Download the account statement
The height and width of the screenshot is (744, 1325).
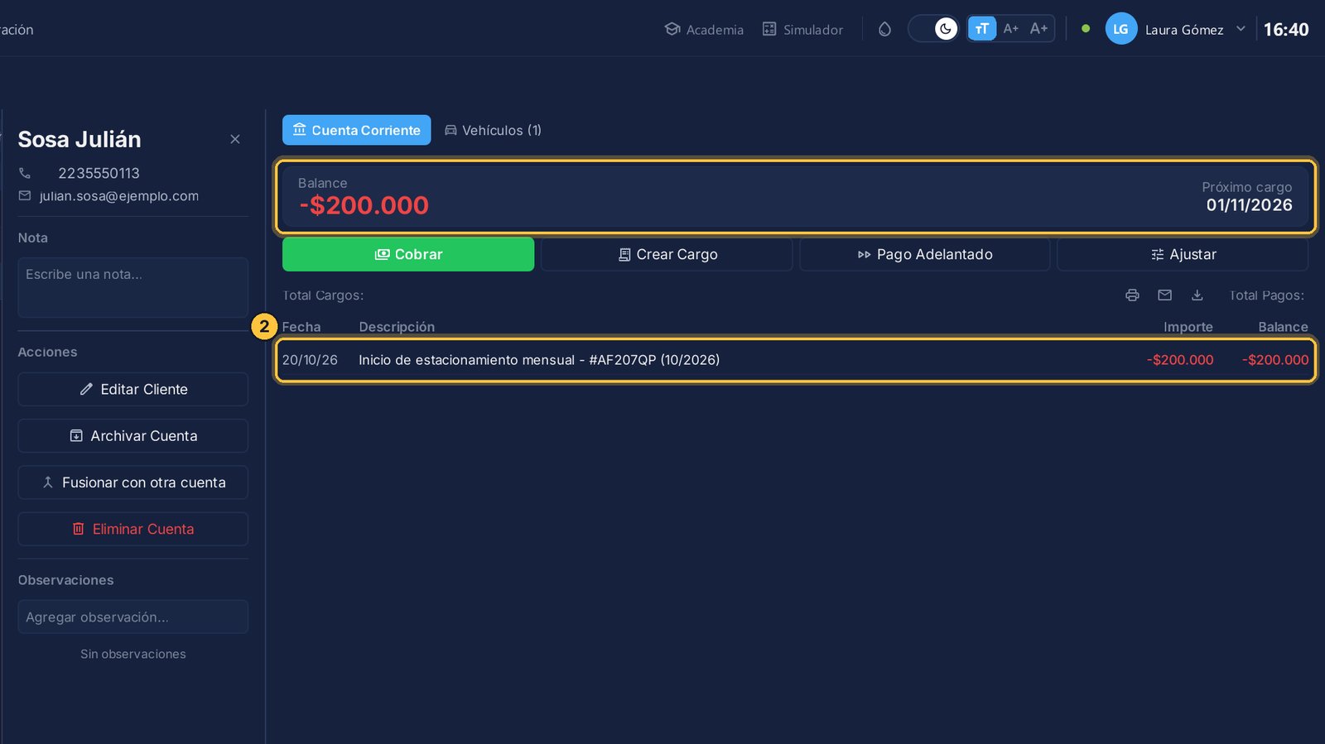pos(1197,295)
